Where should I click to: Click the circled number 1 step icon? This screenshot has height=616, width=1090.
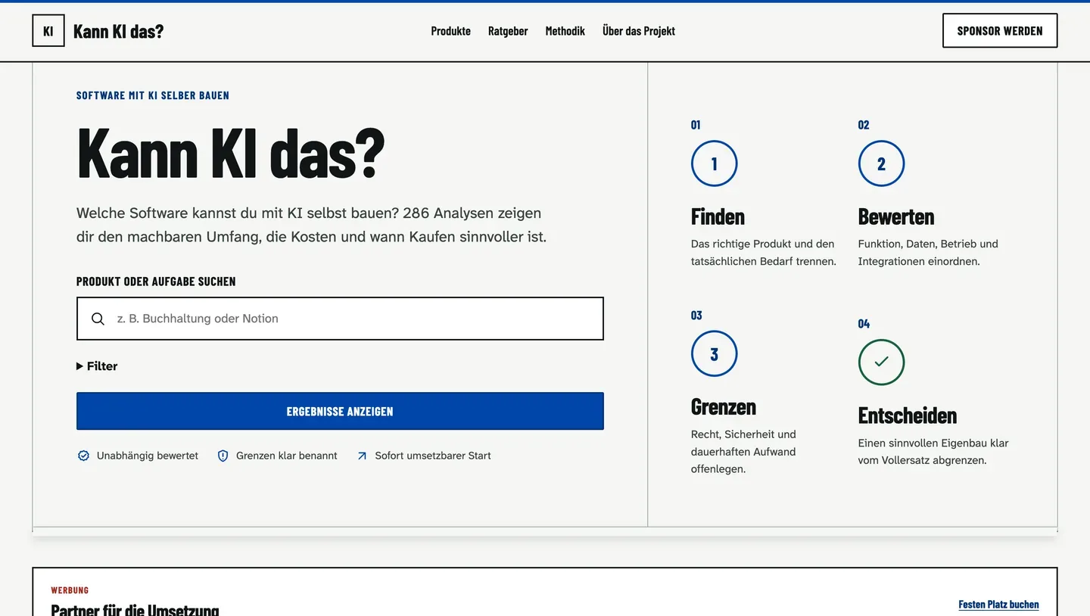click(714, 163)
